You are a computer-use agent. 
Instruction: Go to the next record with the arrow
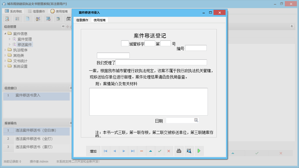point(123,151)
